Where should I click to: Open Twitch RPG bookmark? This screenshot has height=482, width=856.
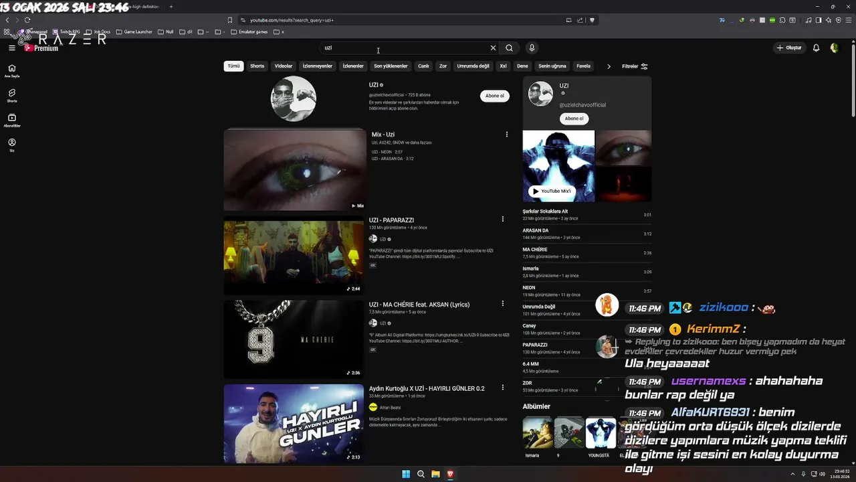(66, 31)
